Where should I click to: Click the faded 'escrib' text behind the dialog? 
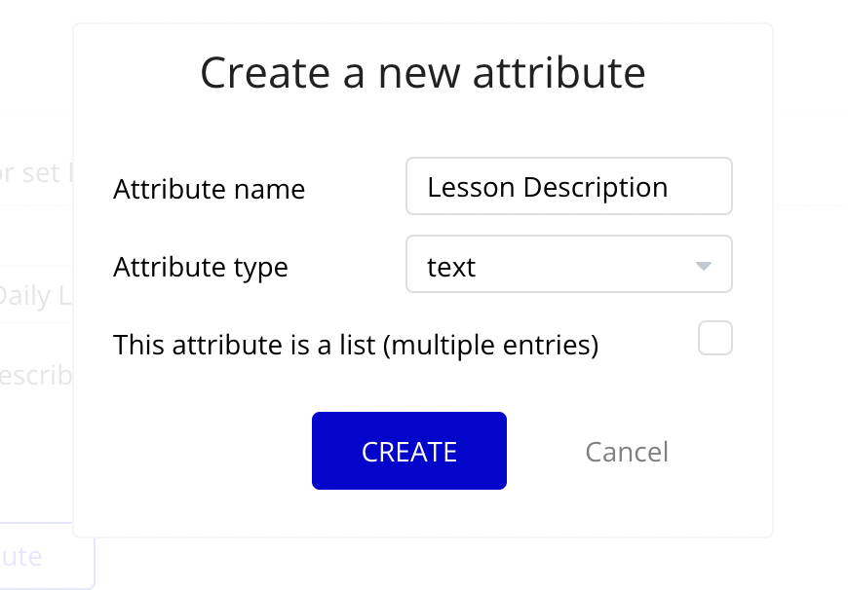(x=36, y=375)
